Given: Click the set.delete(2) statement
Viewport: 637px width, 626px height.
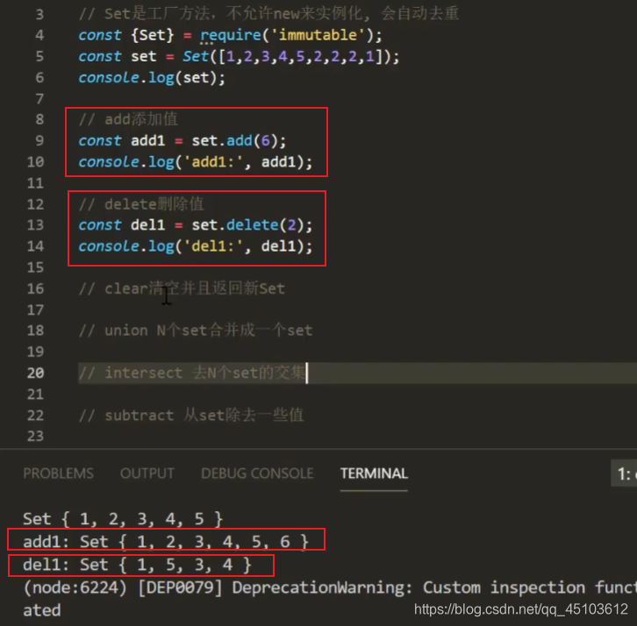Looking at the screenshot, I should click(x=252, y=225).
